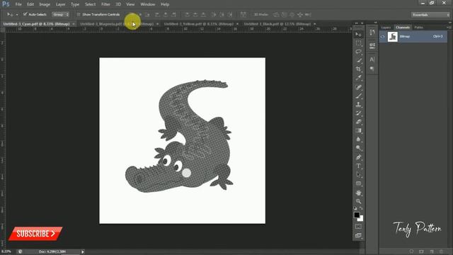Select the Lasso tool
This screenshot has width=453, height=255.
[358, 52]
